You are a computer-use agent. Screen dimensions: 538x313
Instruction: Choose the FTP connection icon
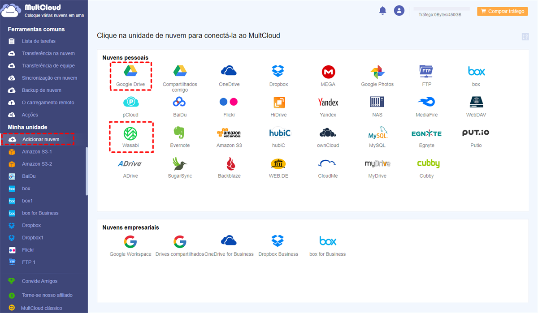pos(426,76)
